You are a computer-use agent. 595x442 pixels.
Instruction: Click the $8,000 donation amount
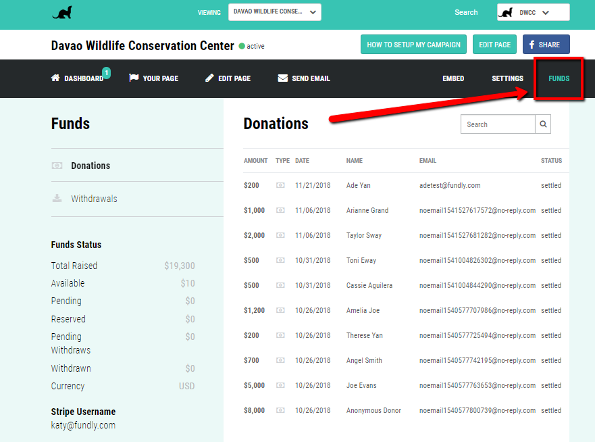click(x=254, y=410)
